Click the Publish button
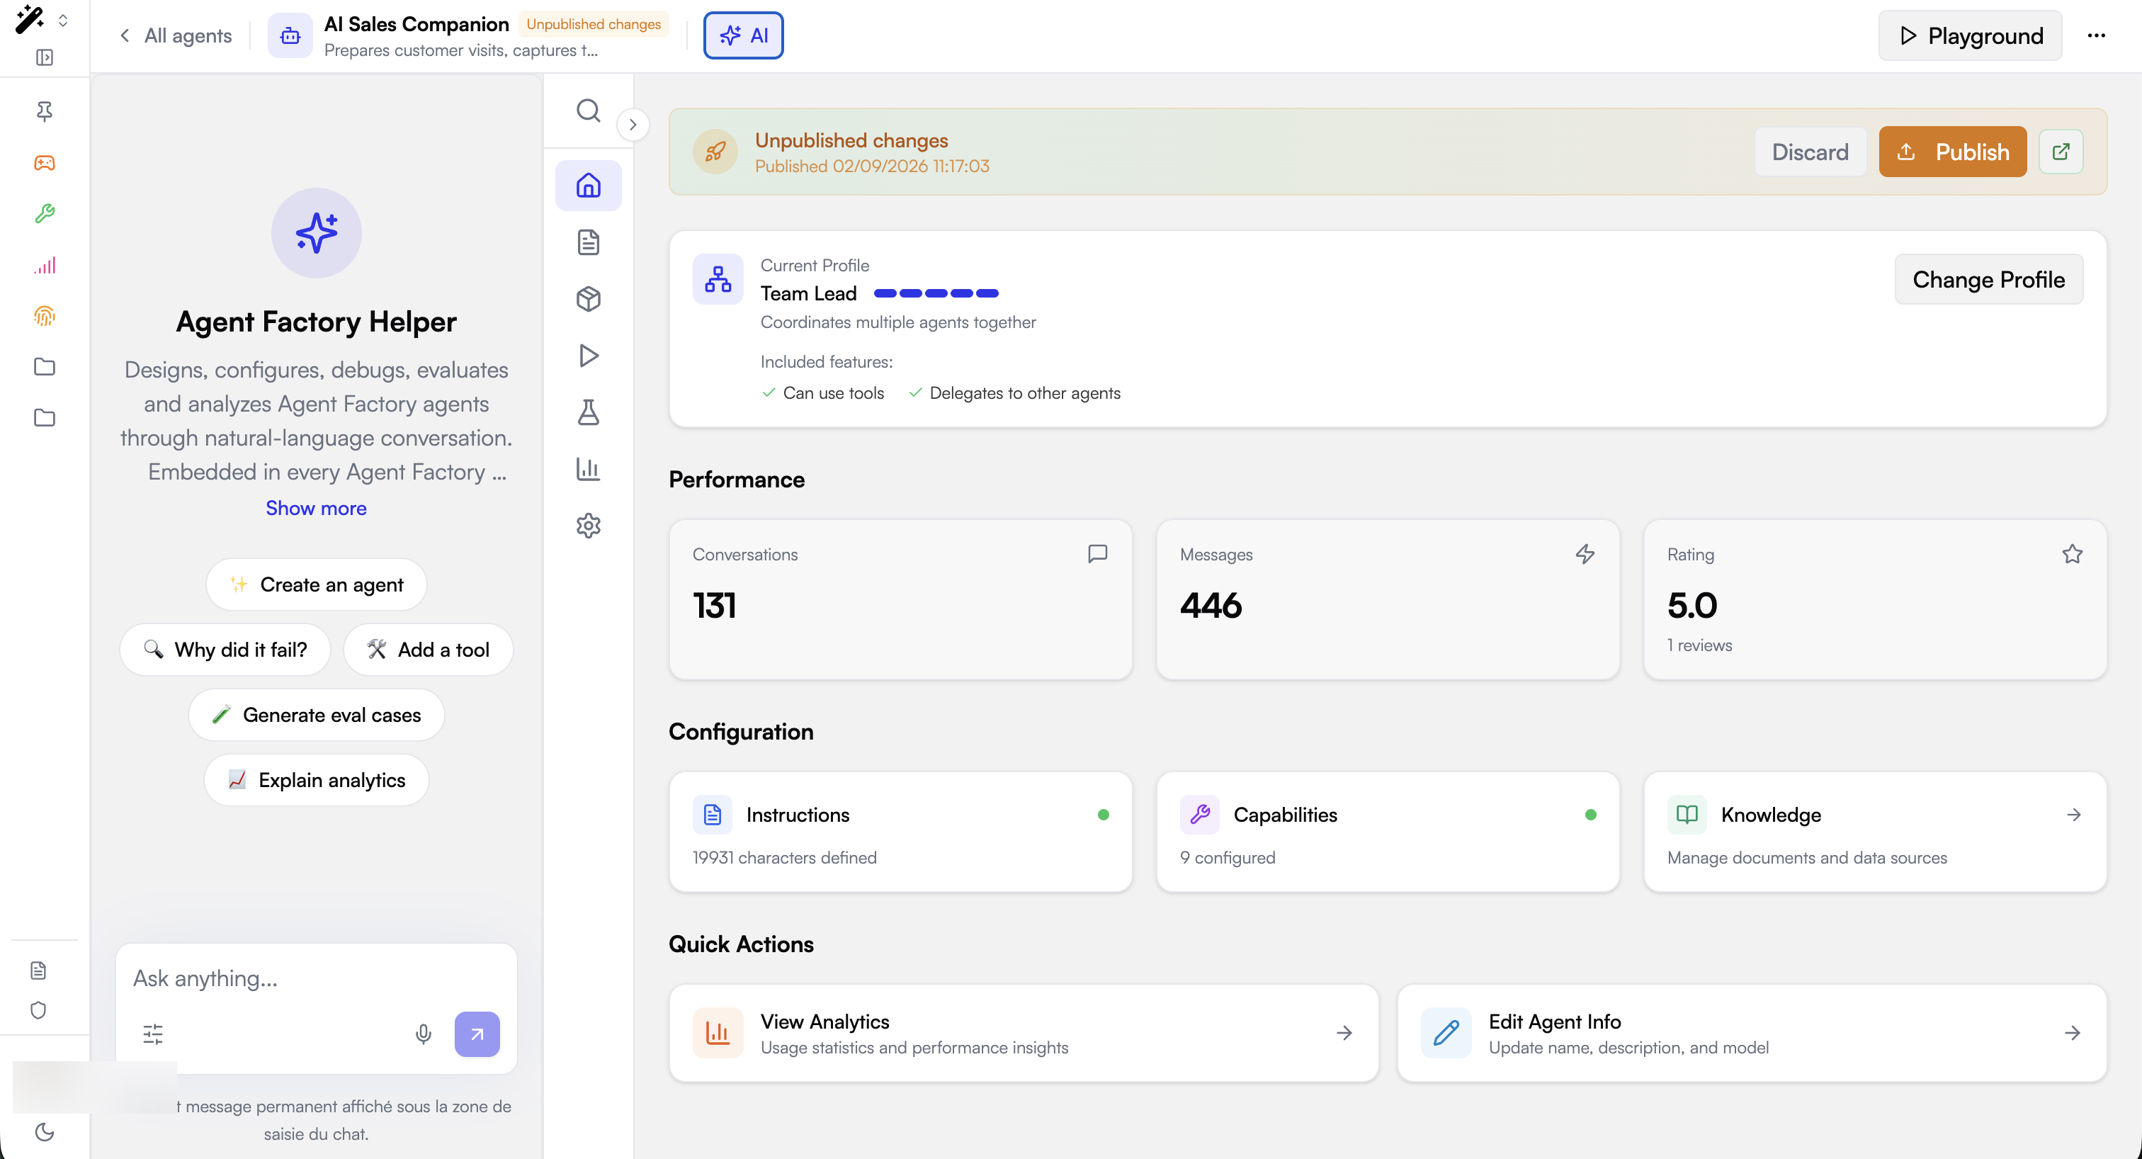 (x=1952, y=152)
